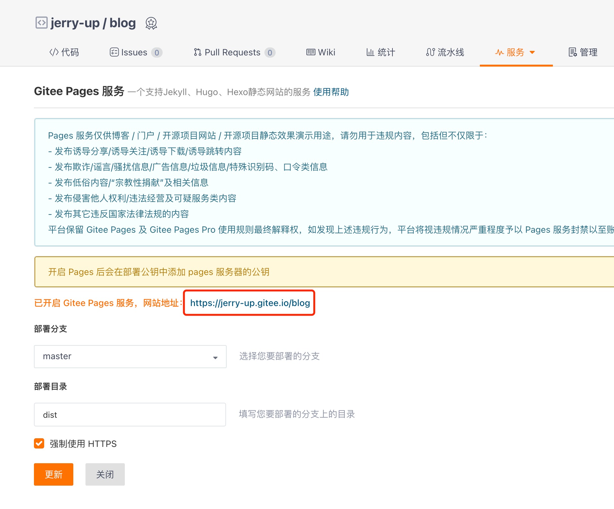
Task: Open the 使用帮助 help link
Action: [x=331, y=92]
